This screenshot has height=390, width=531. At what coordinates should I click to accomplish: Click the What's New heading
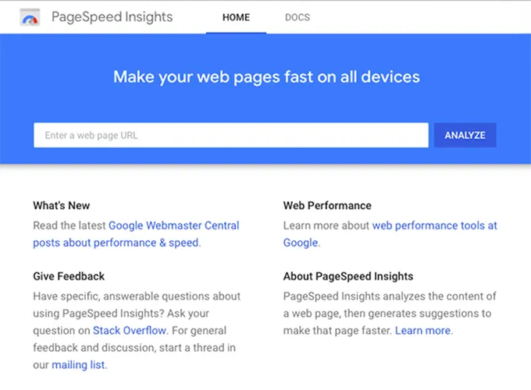click(x=61, y=206)
